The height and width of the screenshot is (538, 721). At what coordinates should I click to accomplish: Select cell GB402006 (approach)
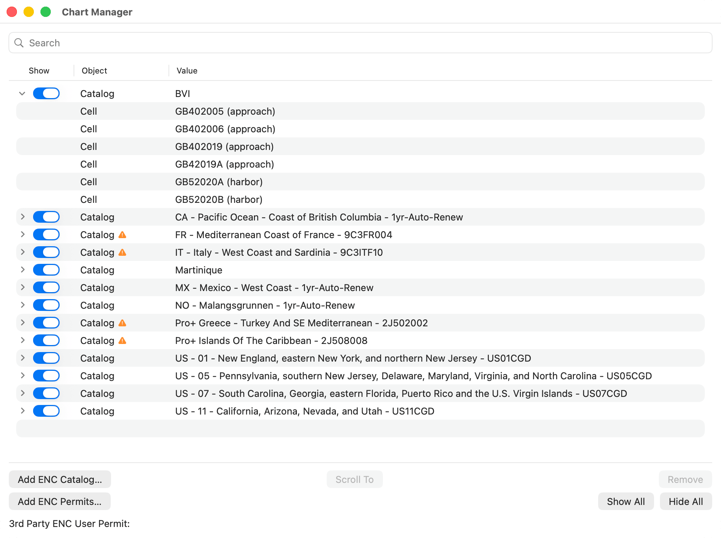360,129
